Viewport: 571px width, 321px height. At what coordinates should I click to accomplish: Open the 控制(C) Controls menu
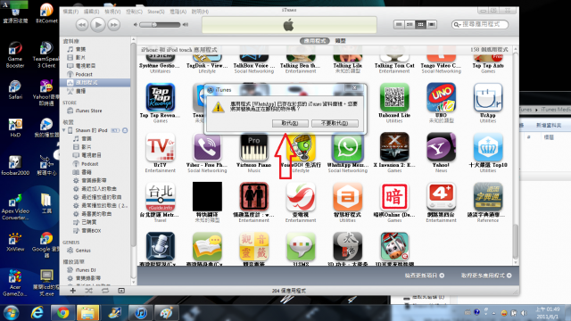134,12
